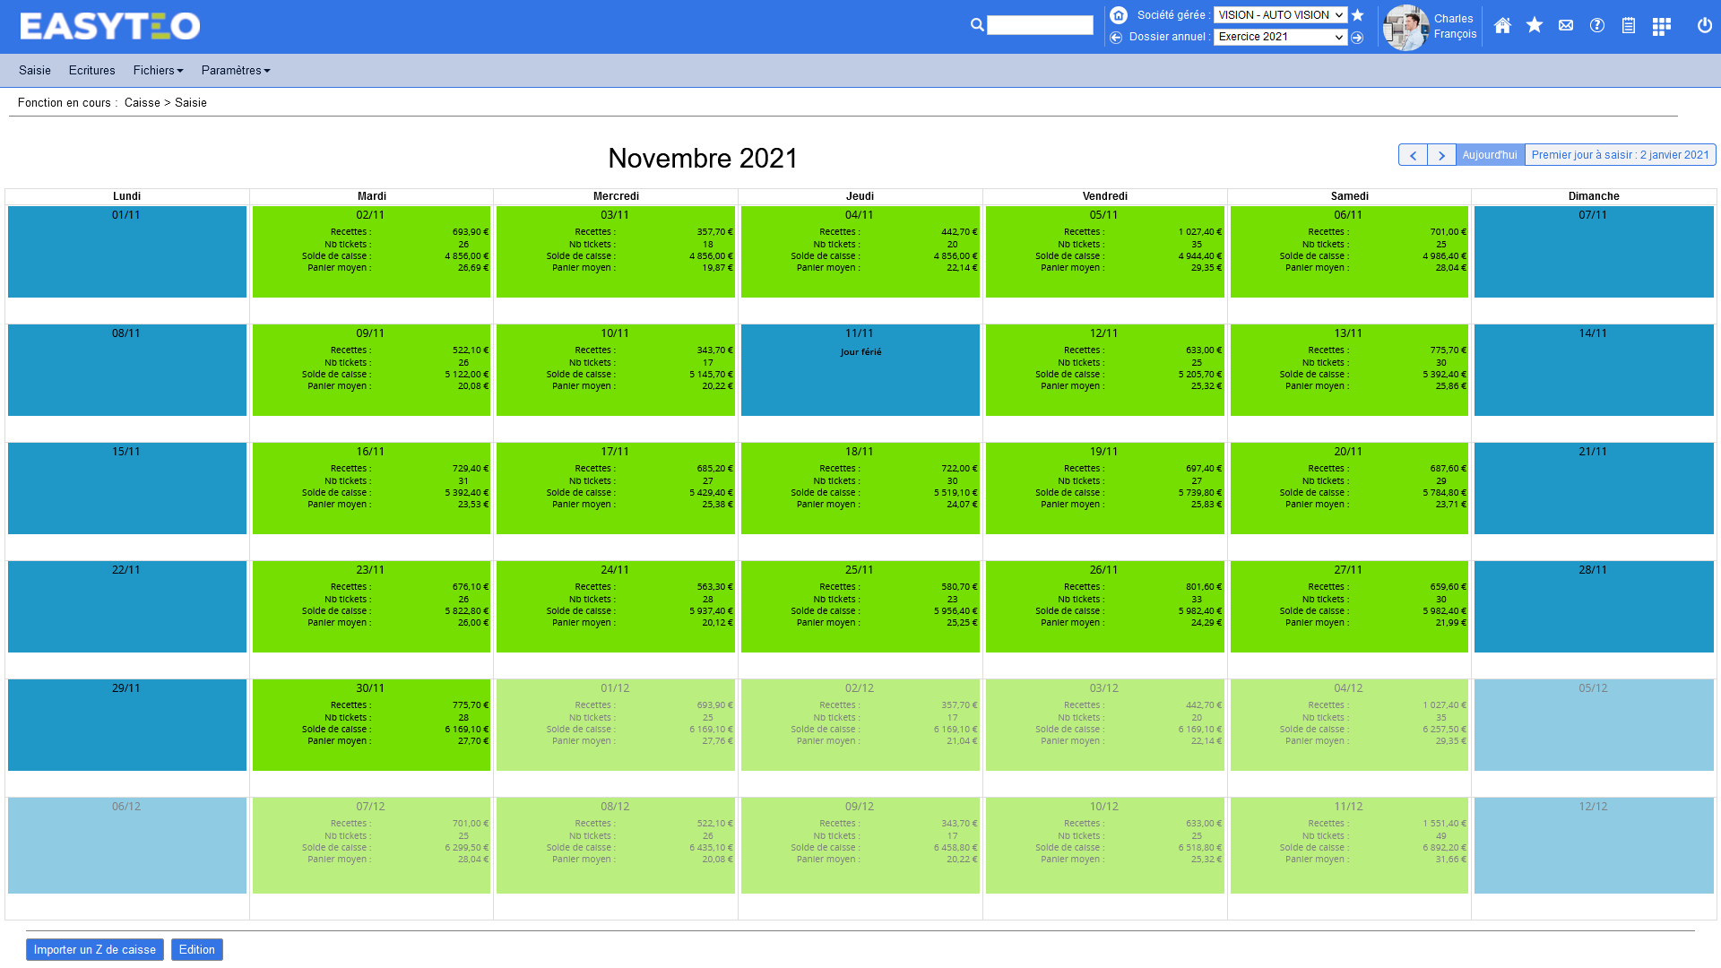Click the power logout icon
Viewport: 1721px width, 968px height.
point(1705,26)
